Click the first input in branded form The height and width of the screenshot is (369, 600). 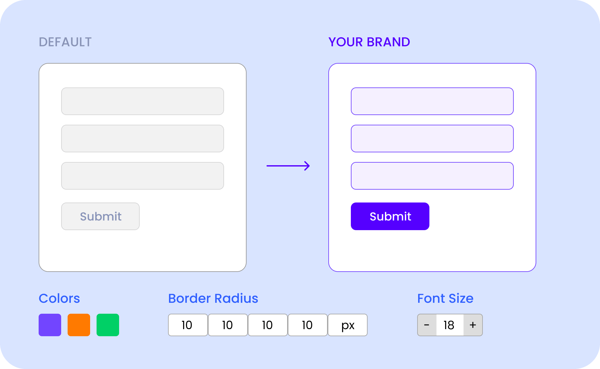click(x=432, y=101)
